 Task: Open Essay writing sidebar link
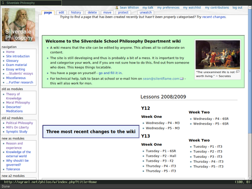click(16, 69)
